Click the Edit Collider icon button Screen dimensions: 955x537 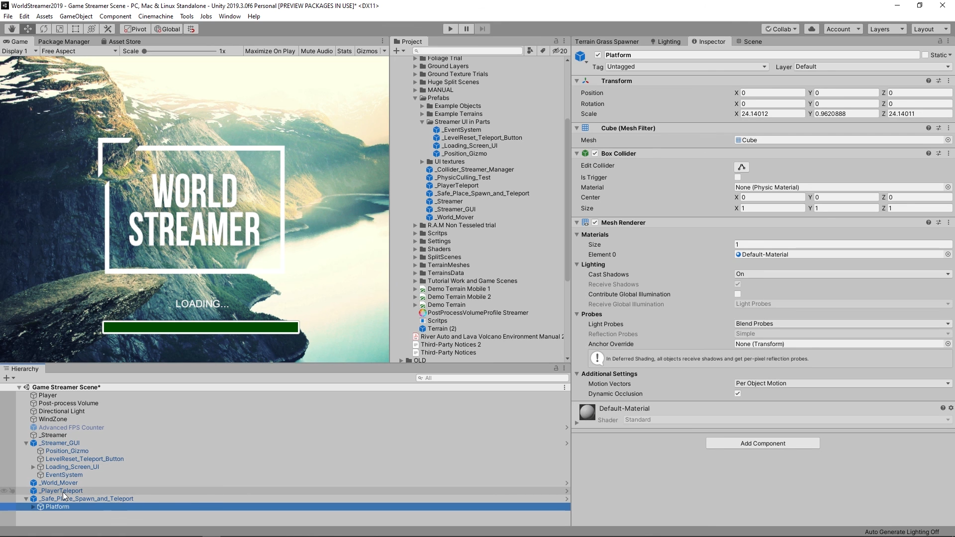pyautogui.click(x=741, y=167)
